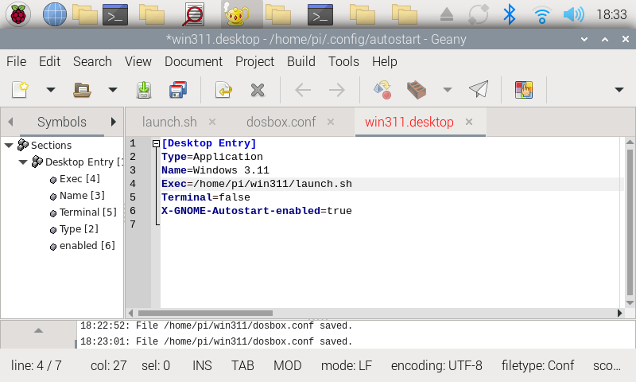
Task: Open the Document menu
Action: [193, 61]
